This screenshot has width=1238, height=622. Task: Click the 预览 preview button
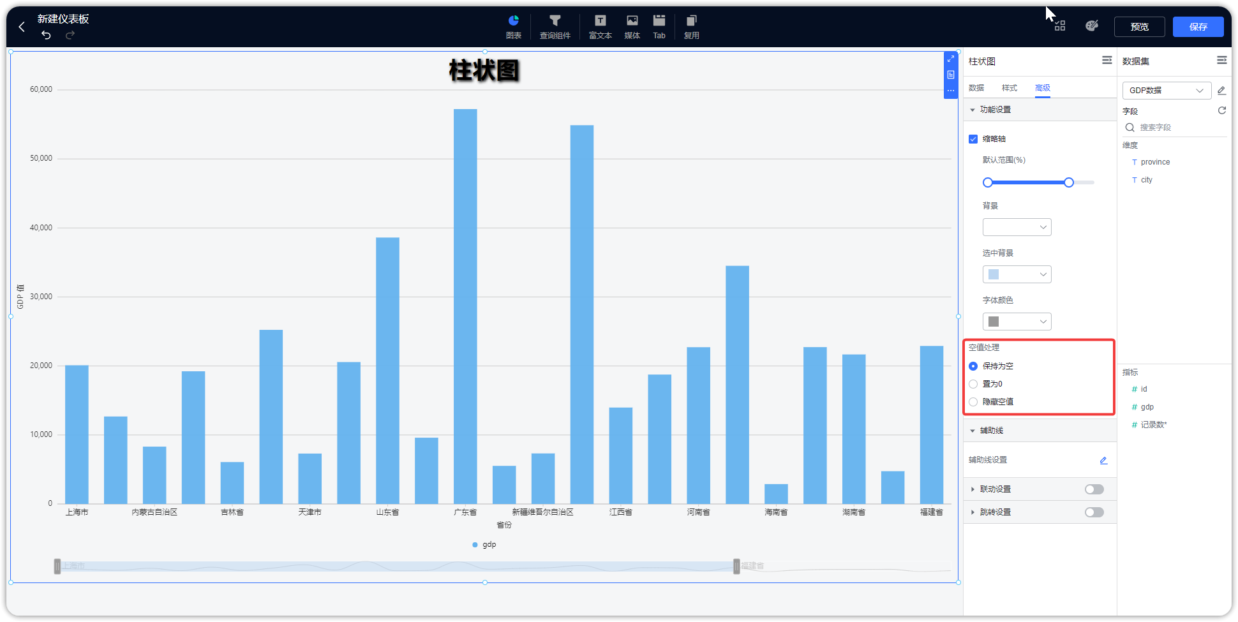(1140, 27)
